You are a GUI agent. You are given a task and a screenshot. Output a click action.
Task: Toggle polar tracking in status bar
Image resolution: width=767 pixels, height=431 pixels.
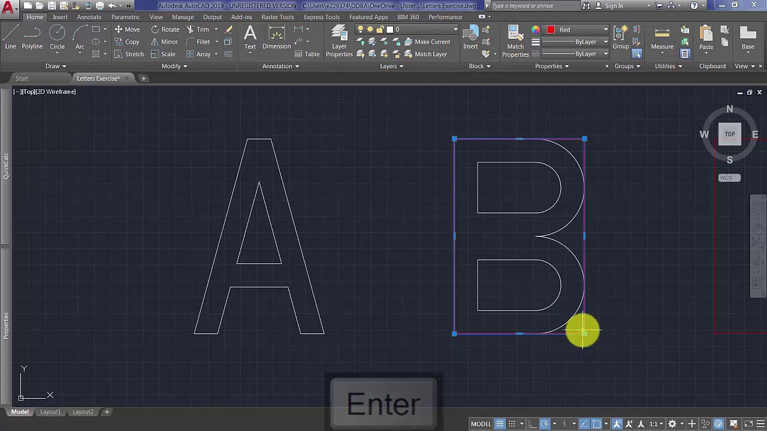pyautogui.click(x=545, y=424)
